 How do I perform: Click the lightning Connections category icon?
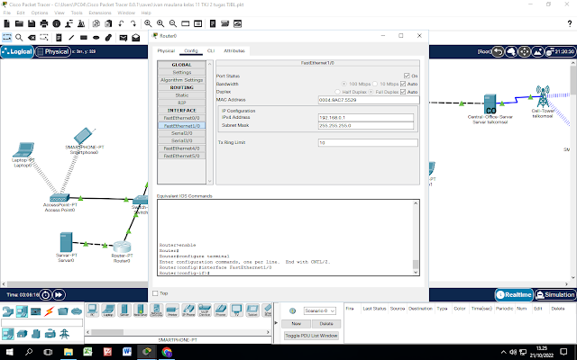click(50, 311)
